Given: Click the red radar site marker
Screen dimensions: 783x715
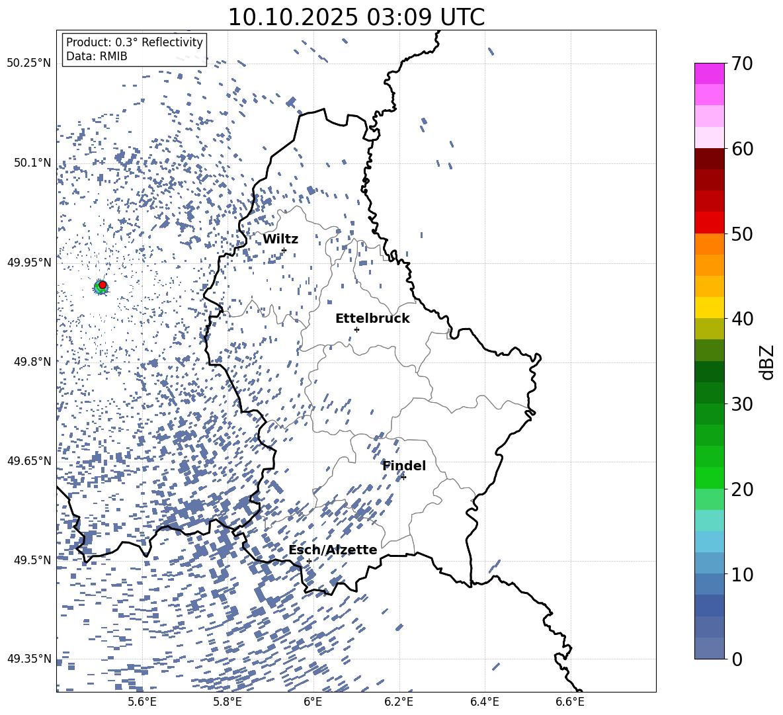Looking at the screenshot, I should 103,285.
